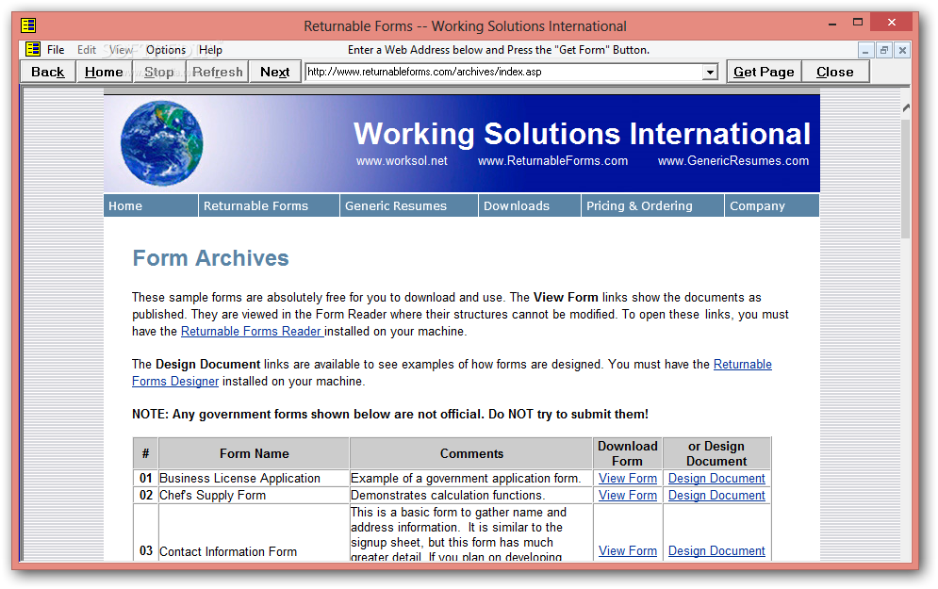Image resolution: width=938 pixels, height=589 pixels.
Task: Click the Refresh button
Action: [217, 72]
